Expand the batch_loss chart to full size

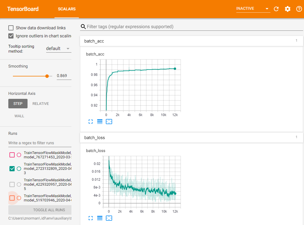click(x=91, y=218)
